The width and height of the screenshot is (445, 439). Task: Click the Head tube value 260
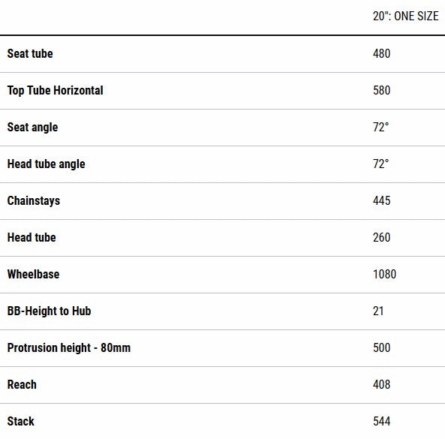[x=382, y=238]
